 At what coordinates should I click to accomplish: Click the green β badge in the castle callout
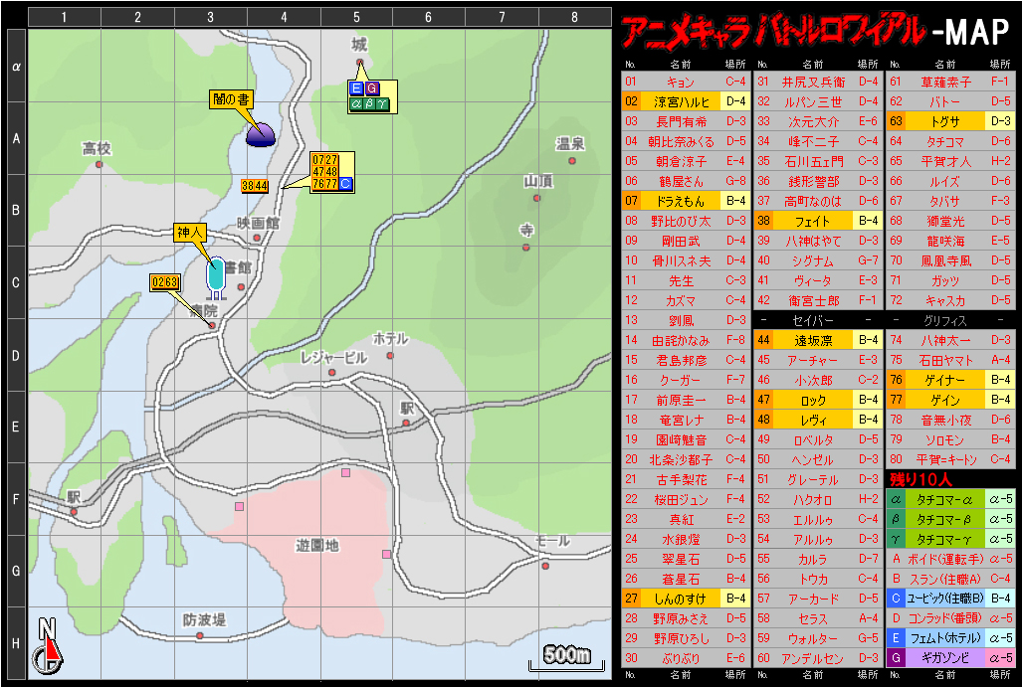pos(369,103)
